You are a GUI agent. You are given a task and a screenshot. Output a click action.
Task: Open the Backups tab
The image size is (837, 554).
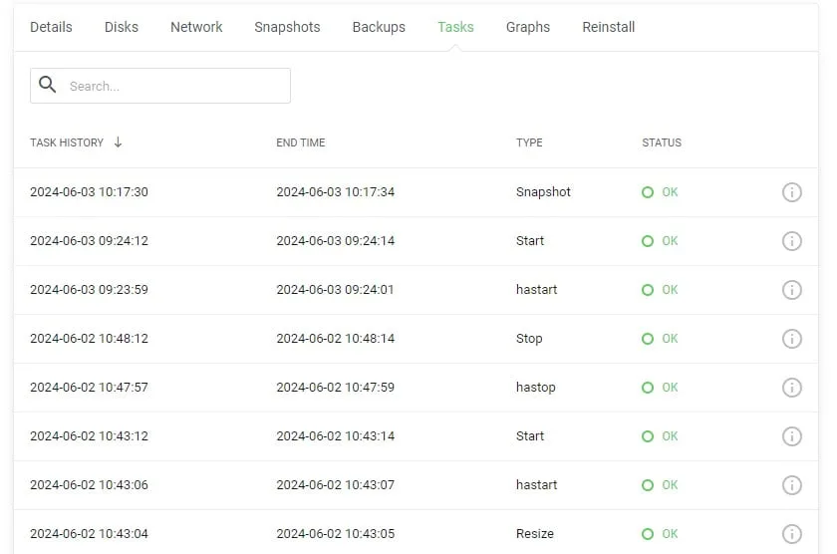point(379,27)
